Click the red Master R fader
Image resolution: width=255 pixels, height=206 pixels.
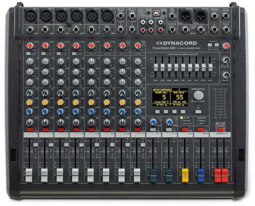[225, 176]
